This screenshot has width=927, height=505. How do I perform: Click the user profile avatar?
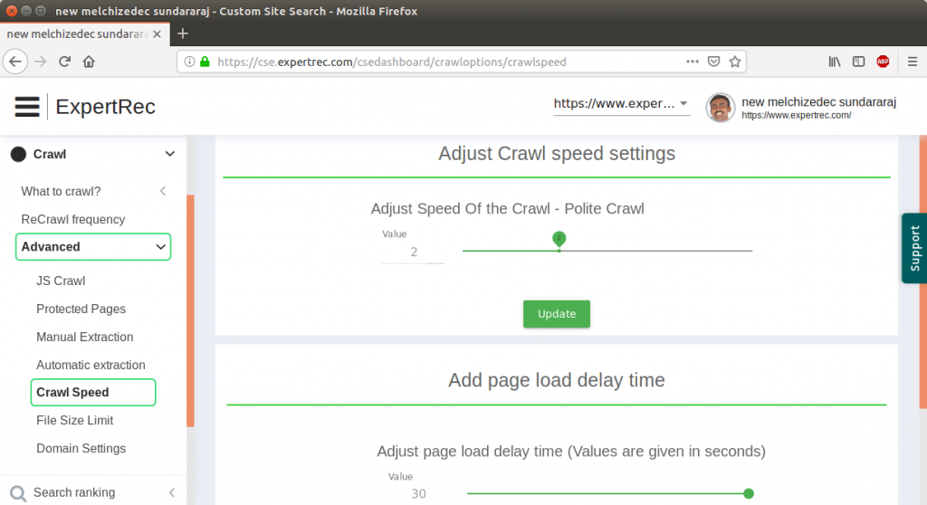coord(720,108)
